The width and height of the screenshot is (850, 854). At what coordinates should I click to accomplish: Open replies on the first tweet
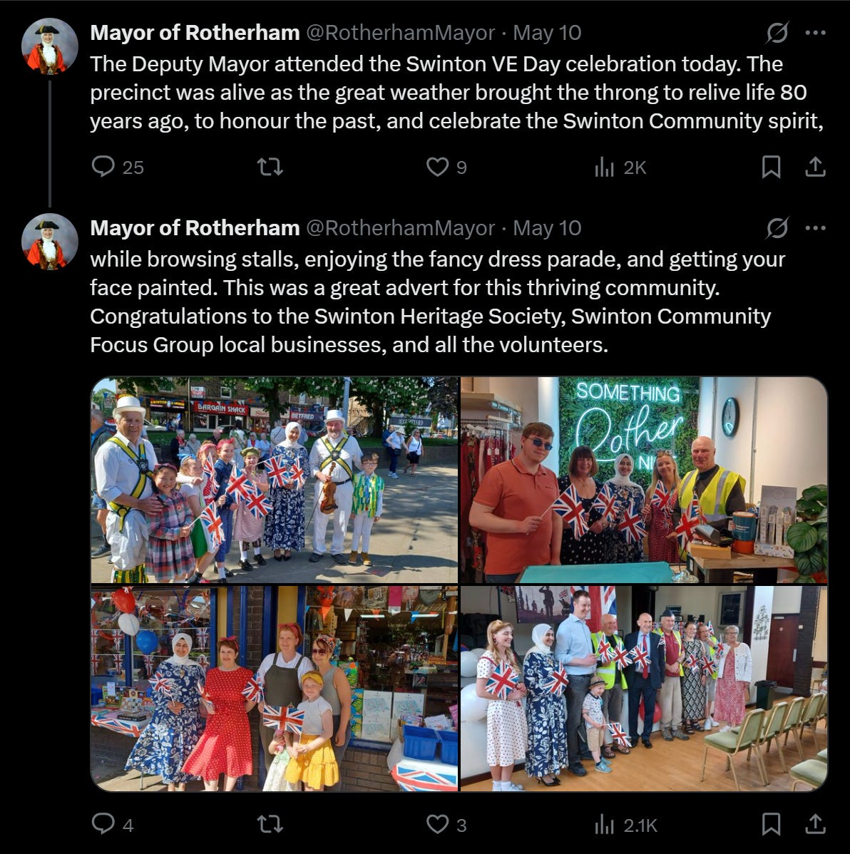pyautogui.click(x=117, y=167)
